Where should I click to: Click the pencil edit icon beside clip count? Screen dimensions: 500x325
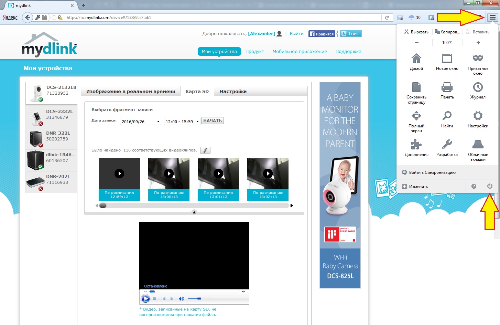[205, 150]
